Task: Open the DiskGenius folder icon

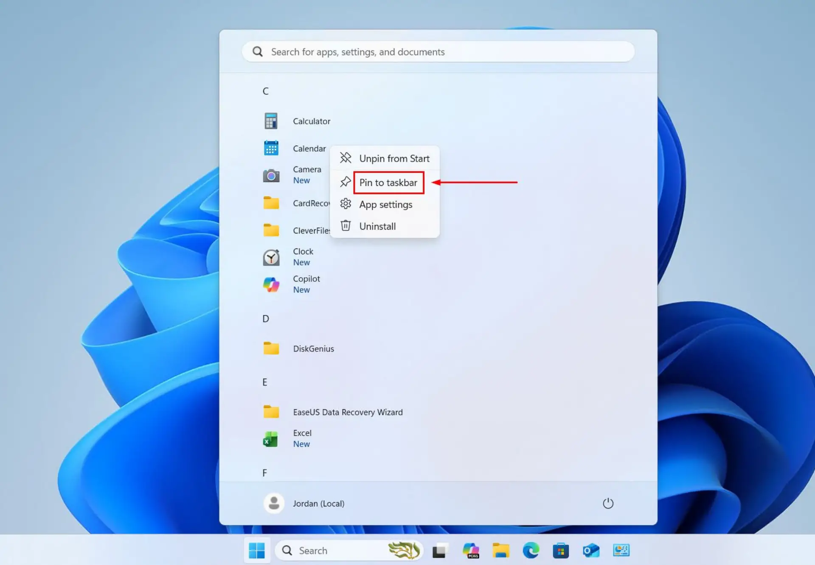Action: tap(271, 348)
